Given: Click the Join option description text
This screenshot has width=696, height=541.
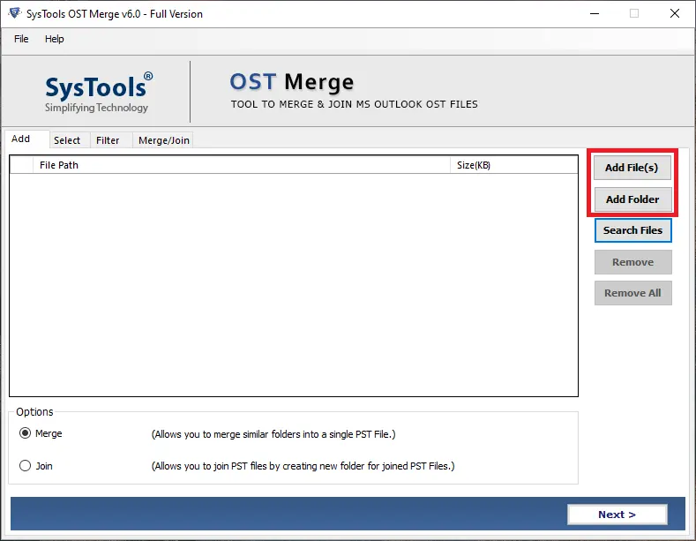Looking at the screenshot, I should coord(303,466).
